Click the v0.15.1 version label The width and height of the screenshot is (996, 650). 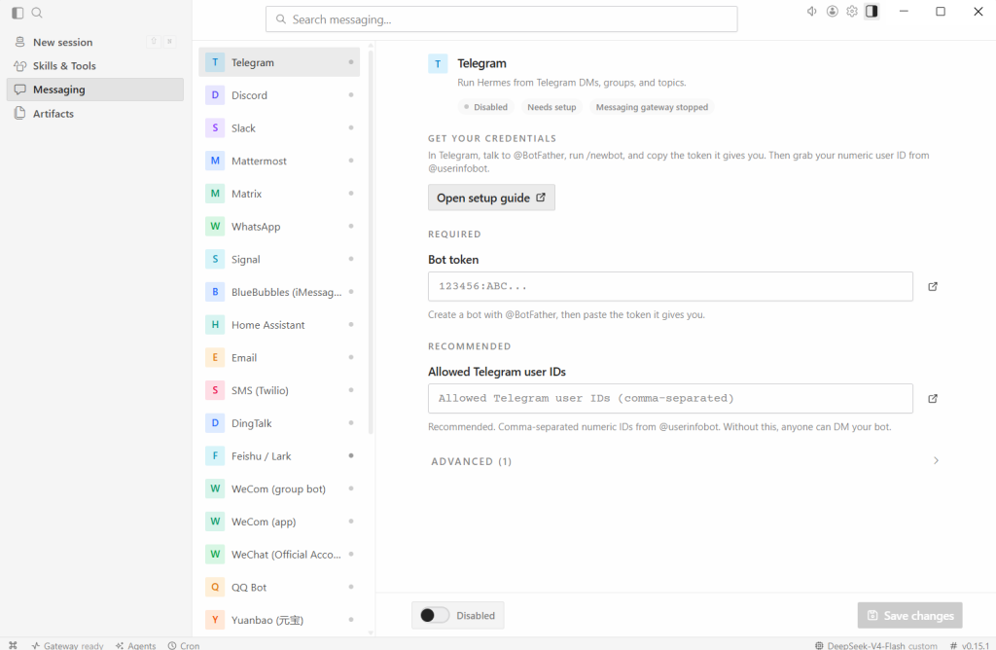pos(970,645)
